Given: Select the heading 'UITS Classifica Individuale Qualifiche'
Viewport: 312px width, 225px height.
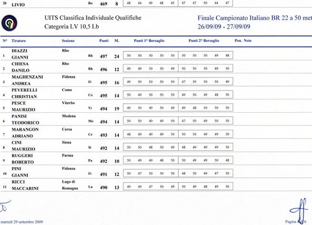Looking at the screenshot, I should pyautogui.click(x=93, y=18).
